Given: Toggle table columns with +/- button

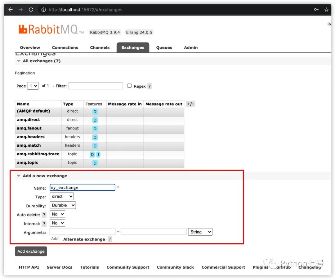Looking at the screenshot, I should [x=190, y=104].
